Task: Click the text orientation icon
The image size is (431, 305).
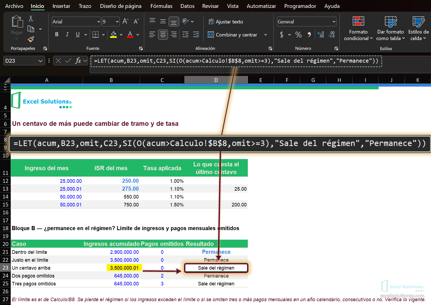Action: click(185, 21)
